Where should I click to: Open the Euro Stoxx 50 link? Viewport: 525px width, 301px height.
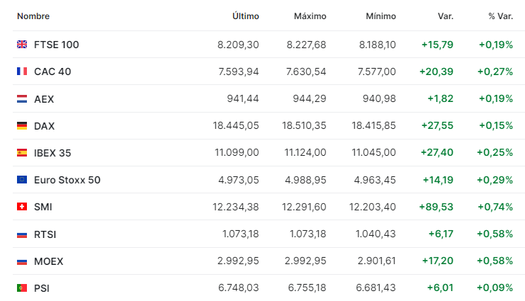point(67,180)
